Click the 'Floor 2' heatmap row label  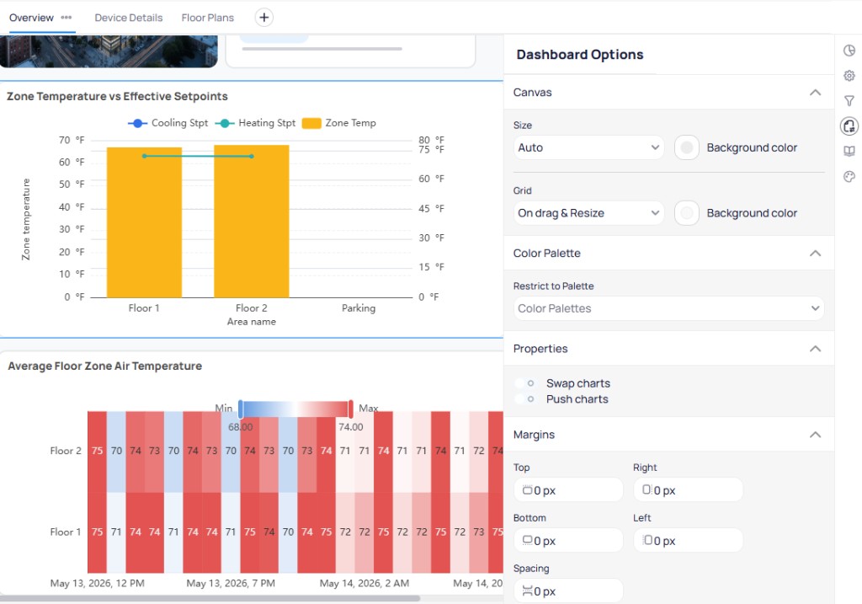tap(66, 451)
